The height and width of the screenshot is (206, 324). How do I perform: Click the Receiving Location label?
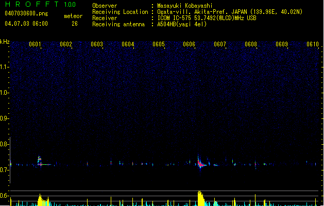tap(120, 12)
